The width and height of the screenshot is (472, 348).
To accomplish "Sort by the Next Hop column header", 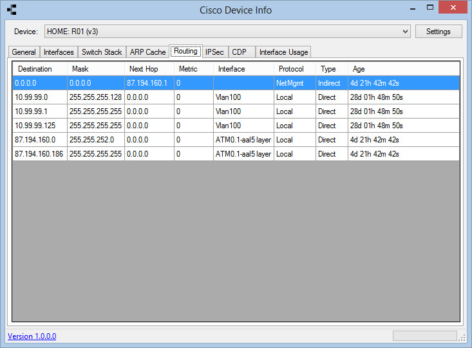I will 149,69.
